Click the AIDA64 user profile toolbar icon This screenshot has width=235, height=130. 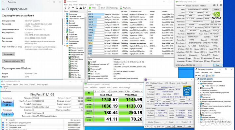(x=81, y=8)
